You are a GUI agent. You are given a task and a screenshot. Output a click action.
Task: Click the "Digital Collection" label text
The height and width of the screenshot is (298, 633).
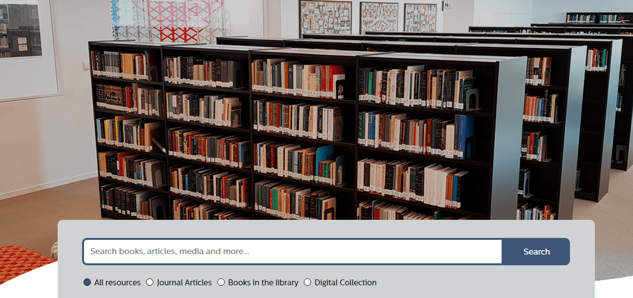coord(345,282)
